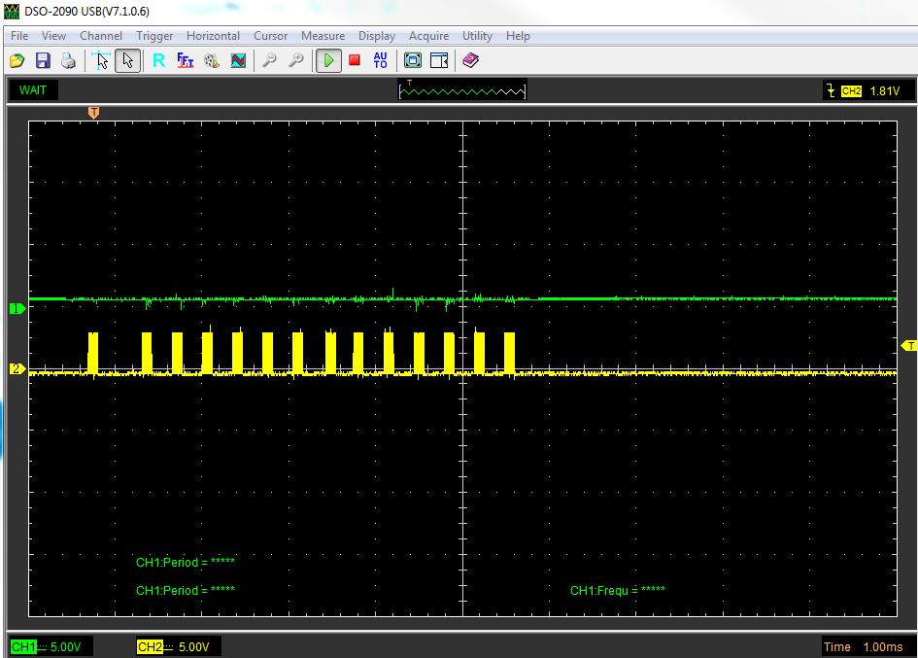The height and width of the screenshot is (658, 918).
Task: Click the DSO-2090 USB title bar icon
Action: click(x=11, y=11)
